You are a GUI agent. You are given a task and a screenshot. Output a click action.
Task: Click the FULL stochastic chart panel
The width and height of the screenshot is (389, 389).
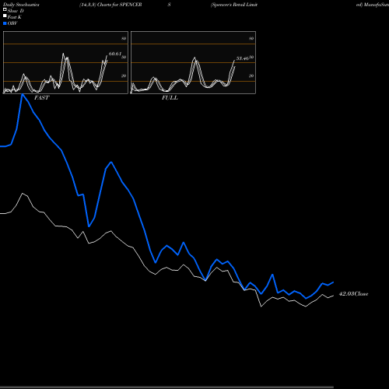[193, 62]
